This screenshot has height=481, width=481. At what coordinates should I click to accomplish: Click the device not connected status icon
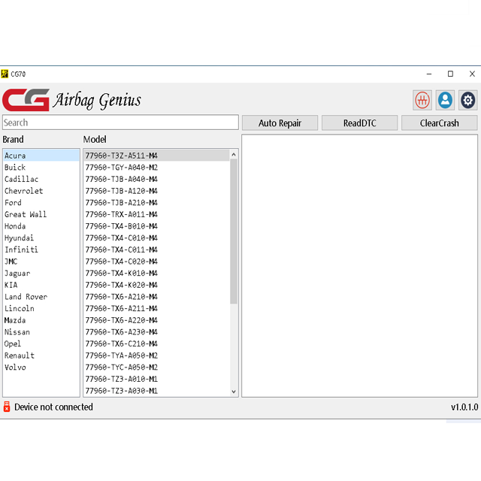[7, 407]
